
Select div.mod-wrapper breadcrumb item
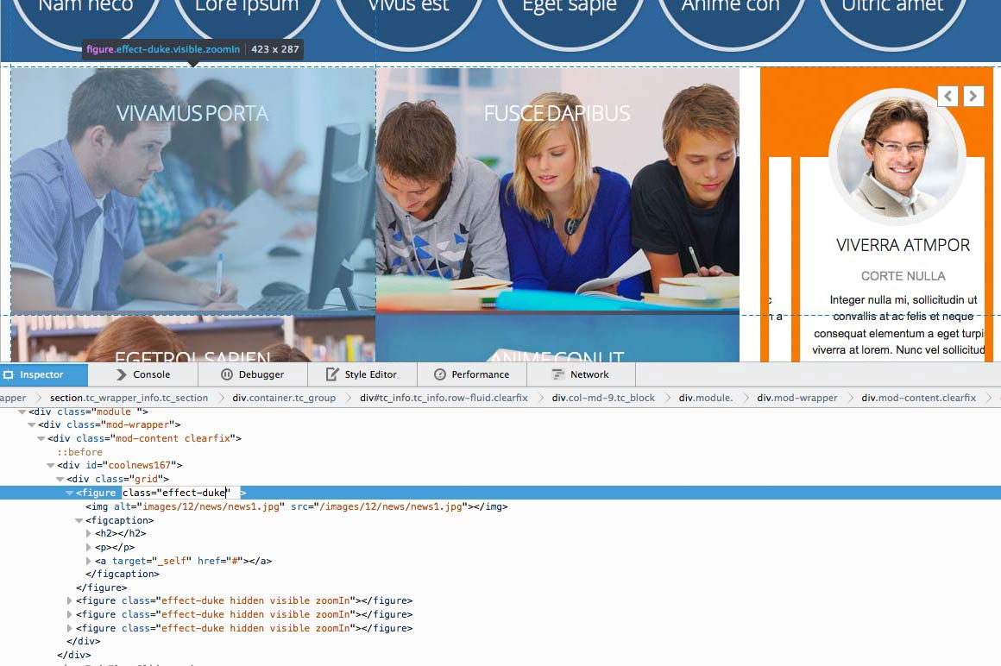[796, 398]
